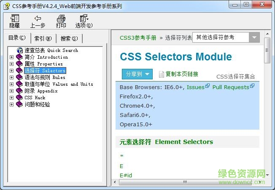Go back with the 上一步 arrow icon

[x=38, y=18]
